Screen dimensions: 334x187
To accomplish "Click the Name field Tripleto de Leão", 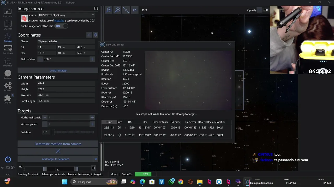I will click(x=66, y=41).
